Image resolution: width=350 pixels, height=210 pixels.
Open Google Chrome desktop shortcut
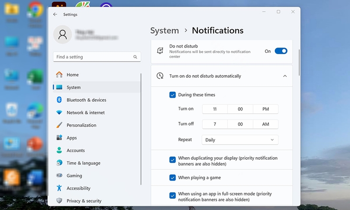35,14
